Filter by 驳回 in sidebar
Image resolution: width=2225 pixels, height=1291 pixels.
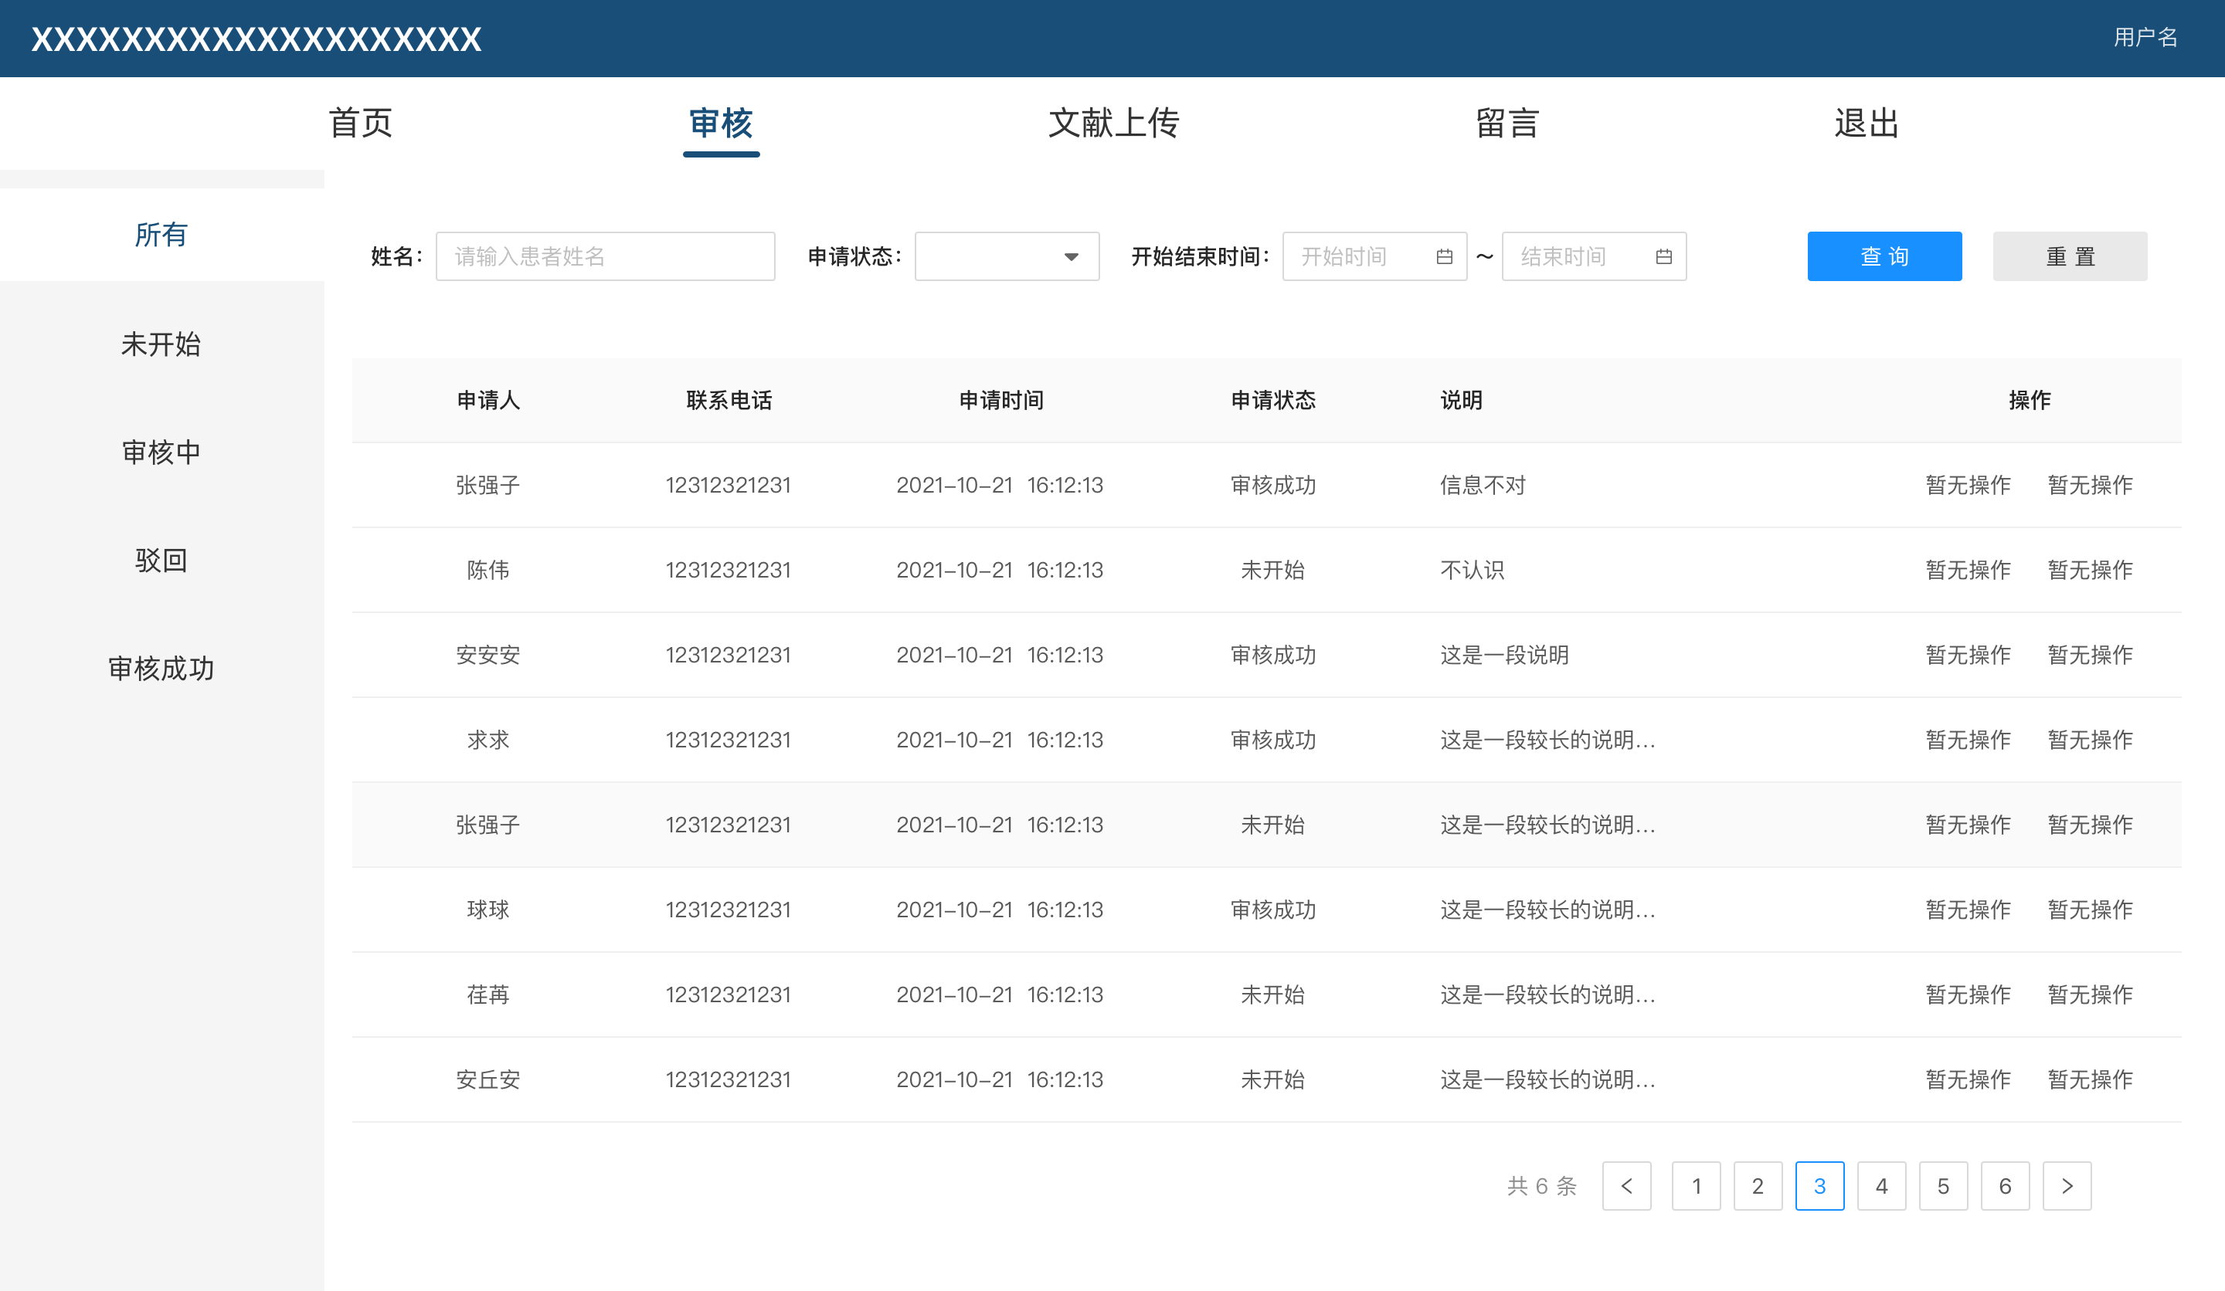(161, 561)
